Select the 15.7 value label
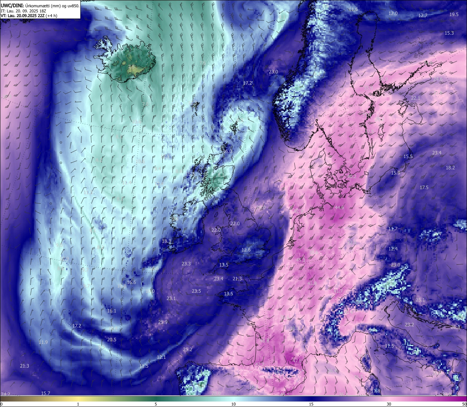Viewport: 467px width, 407px height. tap(46, 393)
